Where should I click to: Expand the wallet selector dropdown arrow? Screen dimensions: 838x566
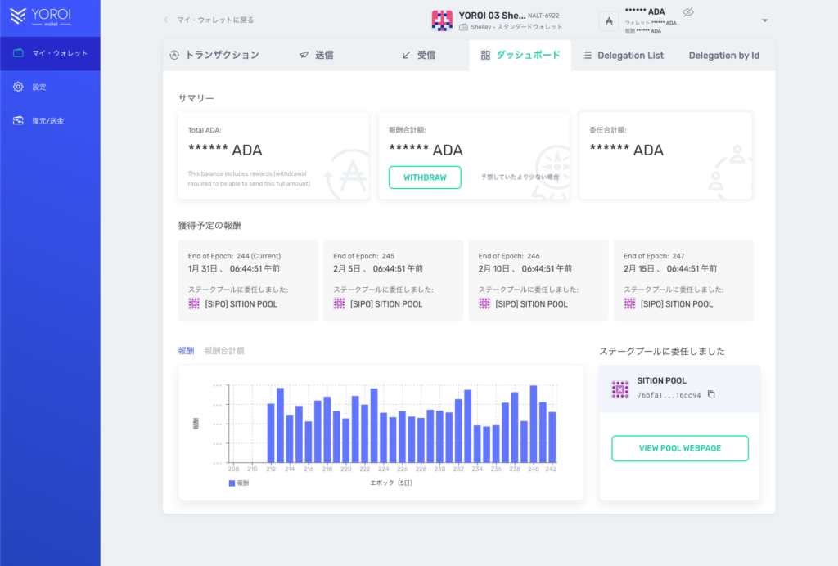pyautogui.click(x=764, y=20)
